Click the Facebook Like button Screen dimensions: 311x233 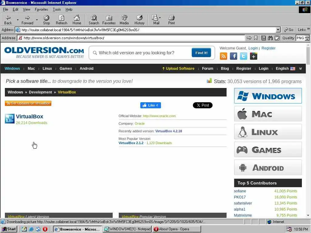[151, 105]
